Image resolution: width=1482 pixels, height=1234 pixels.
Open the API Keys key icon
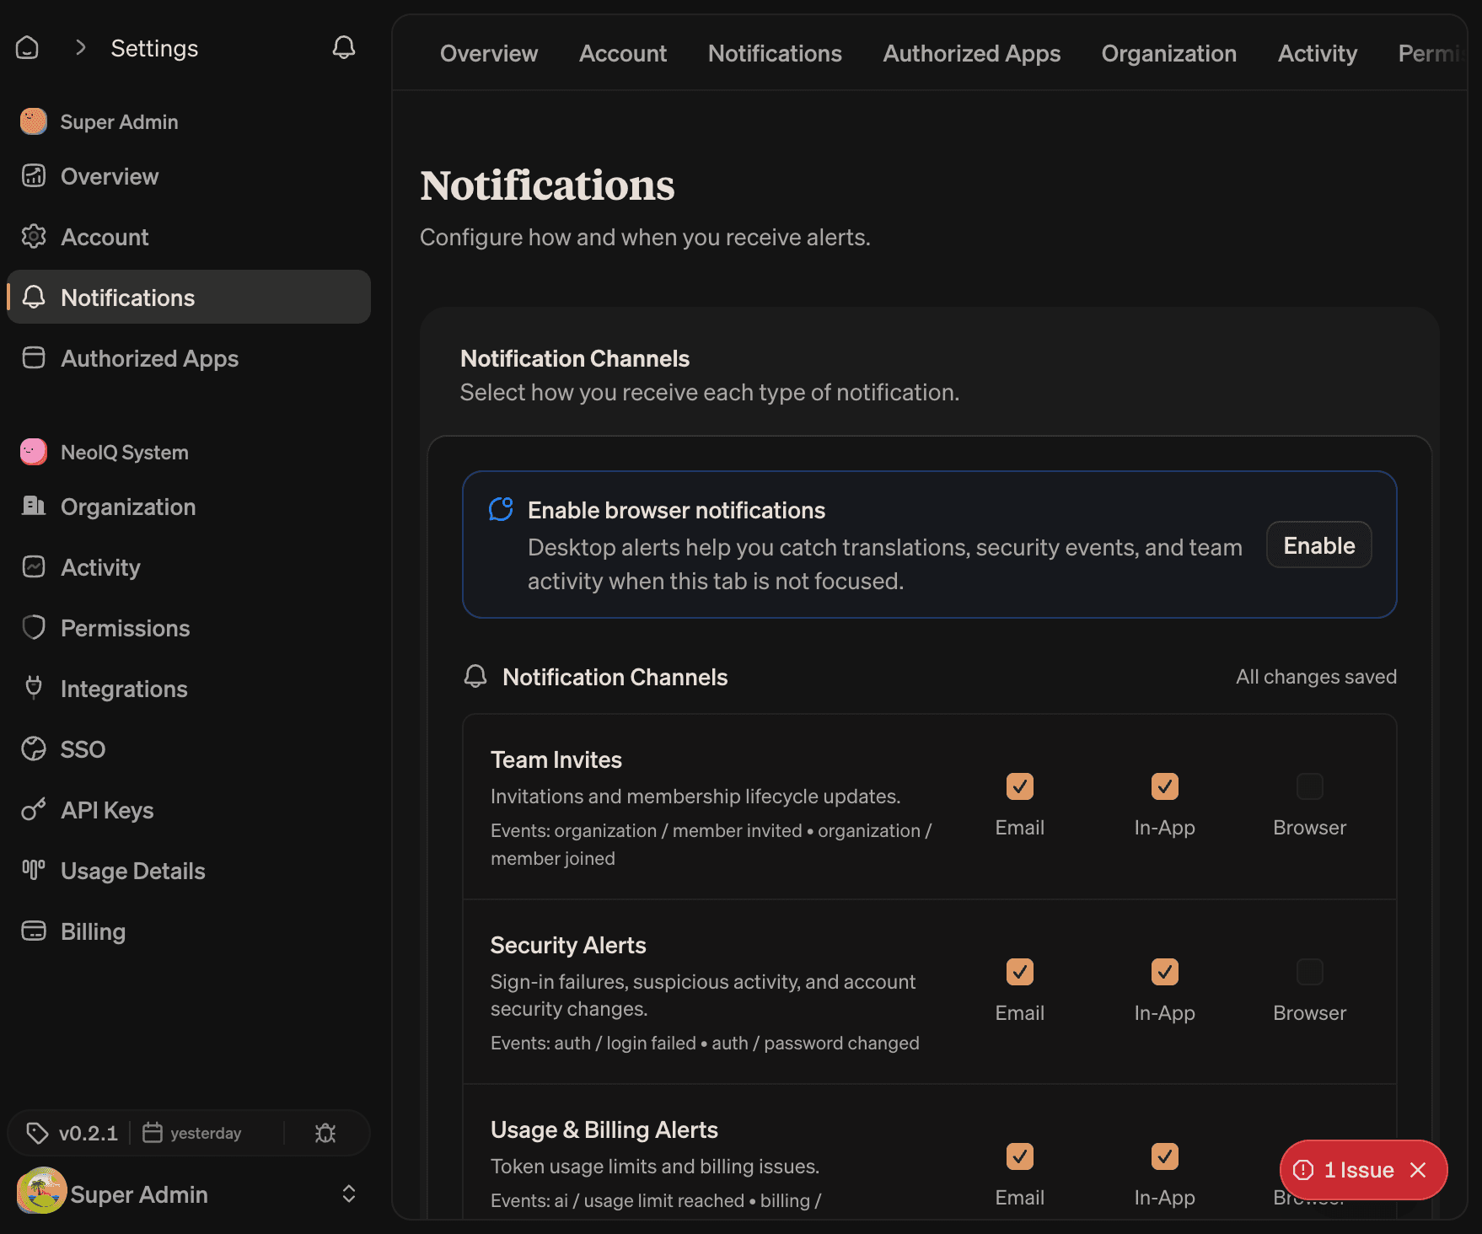(34, 809)
